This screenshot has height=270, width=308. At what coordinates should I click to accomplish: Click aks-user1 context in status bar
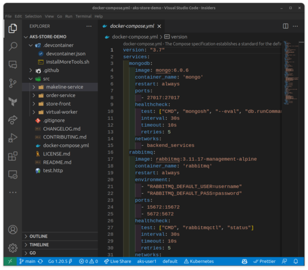(147, 262)
